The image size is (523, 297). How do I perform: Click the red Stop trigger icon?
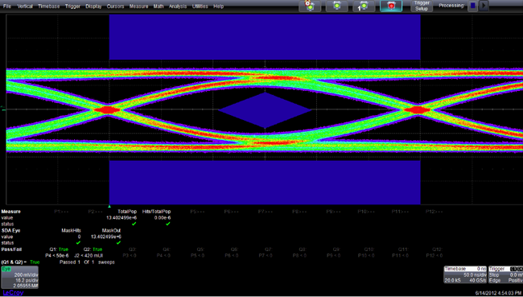click(391, 6)
